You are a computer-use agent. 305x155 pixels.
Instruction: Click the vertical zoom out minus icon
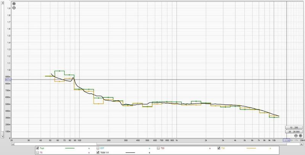tap(14, 8)
